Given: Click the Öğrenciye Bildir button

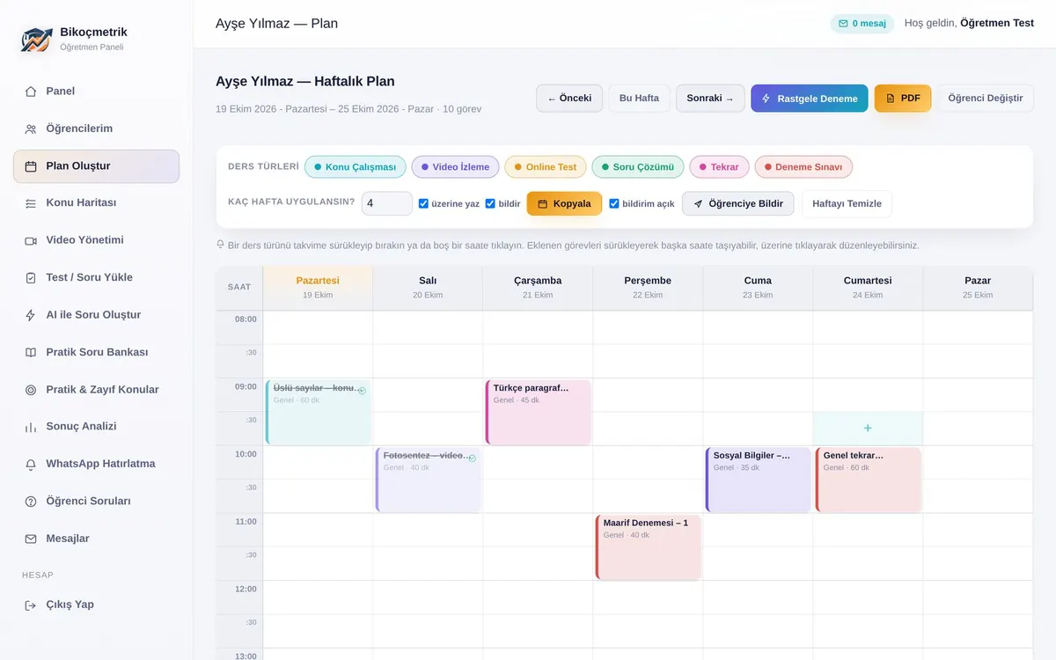Looking at the screenshot, I should pyautogui.click(x=738, y=204).
